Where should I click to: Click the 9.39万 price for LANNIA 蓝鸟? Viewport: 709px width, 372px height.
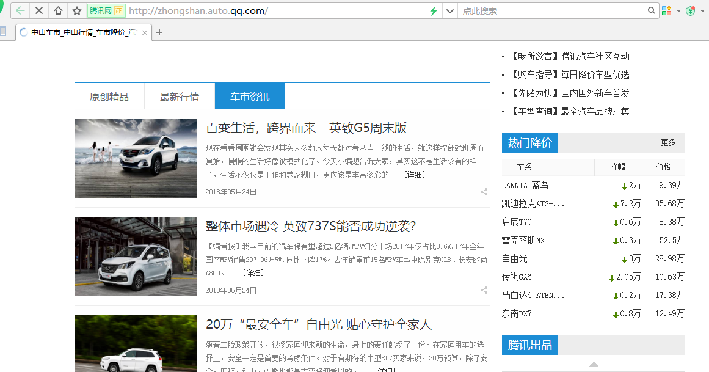click(x=672, y=186)
